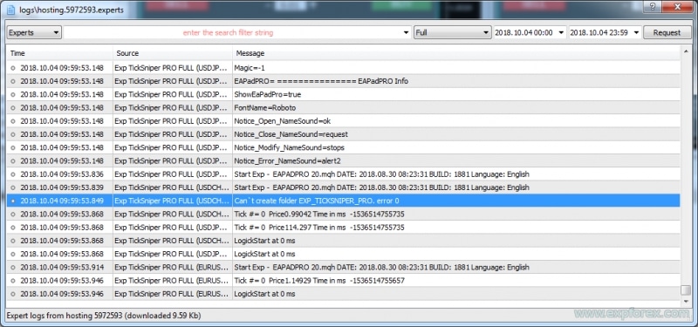This screenshot has width=698, height=327.
Task: Expand the search filter history dropdown arrow
Action: coord(406,32)
